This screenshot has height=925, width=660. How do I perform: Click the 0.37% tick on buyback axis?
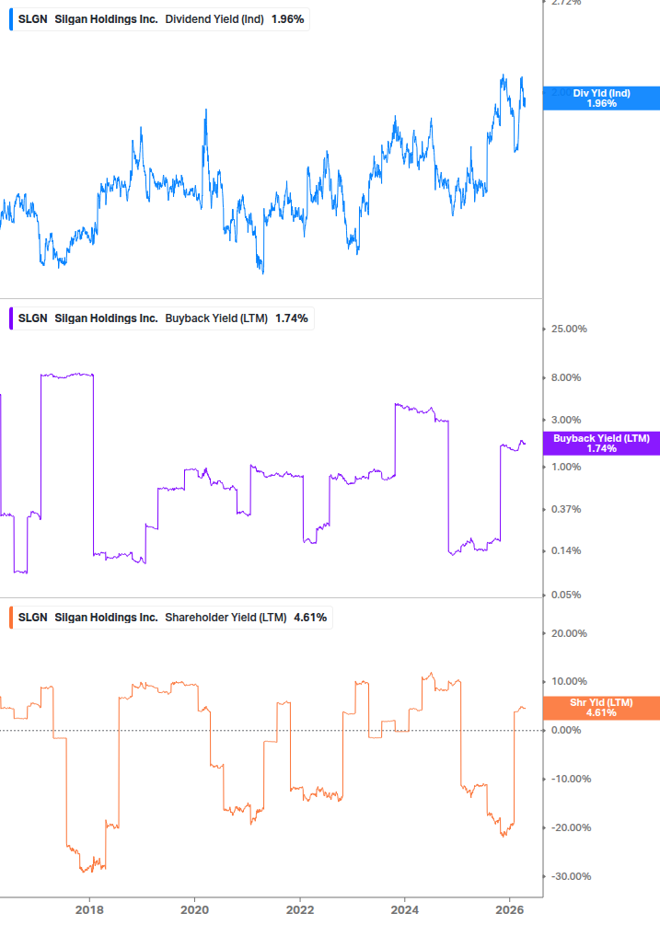point(566,509)
